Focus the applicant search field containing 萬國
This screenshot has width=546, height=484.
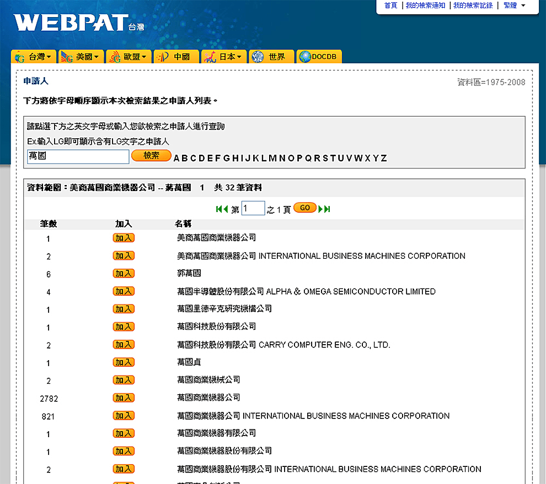pos(78,156)
